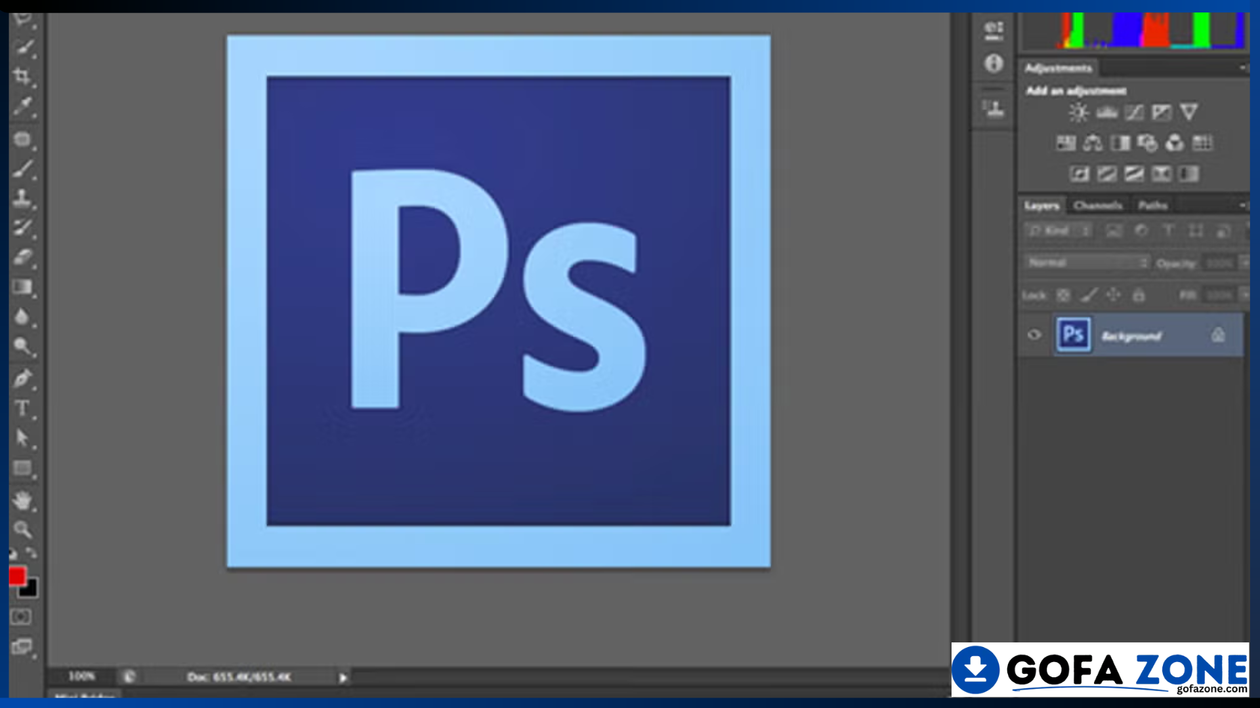The height and width of the screenshot is (708, 1260).
Task: Select the Crop tool
Action: pos(22,76)
